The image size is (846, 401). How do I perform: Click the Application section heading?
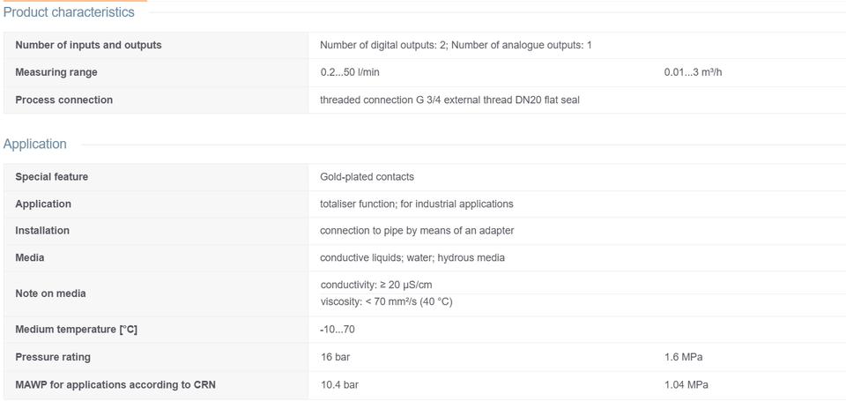(35, 145)
